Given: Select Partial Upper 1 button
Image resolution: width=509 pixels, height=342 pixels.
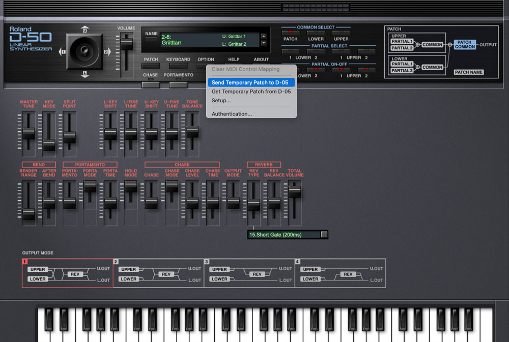Looking at the screenshot, I should tap(341, 51).
